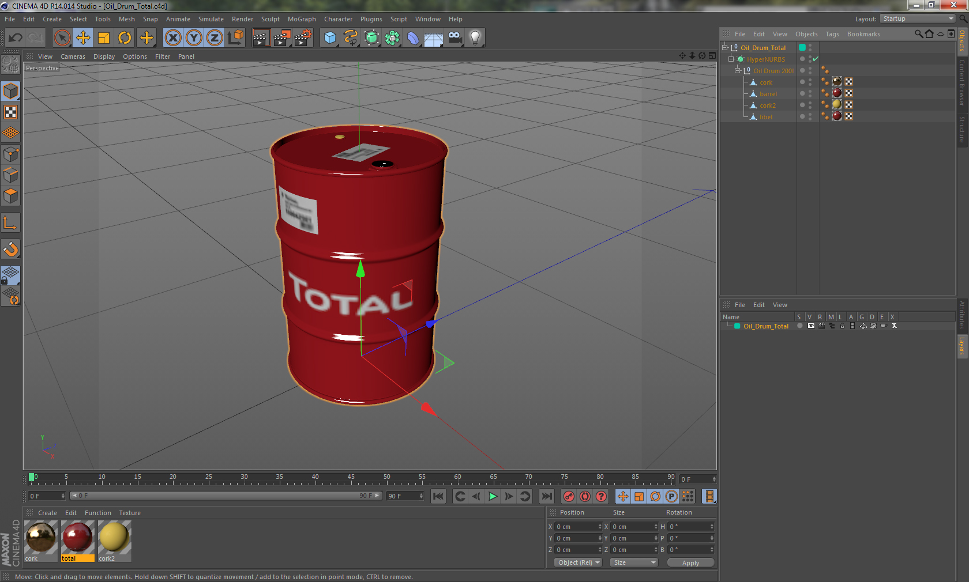Click the Position X input field
Screen dimensions: 969x582
(x=578, y=527)
